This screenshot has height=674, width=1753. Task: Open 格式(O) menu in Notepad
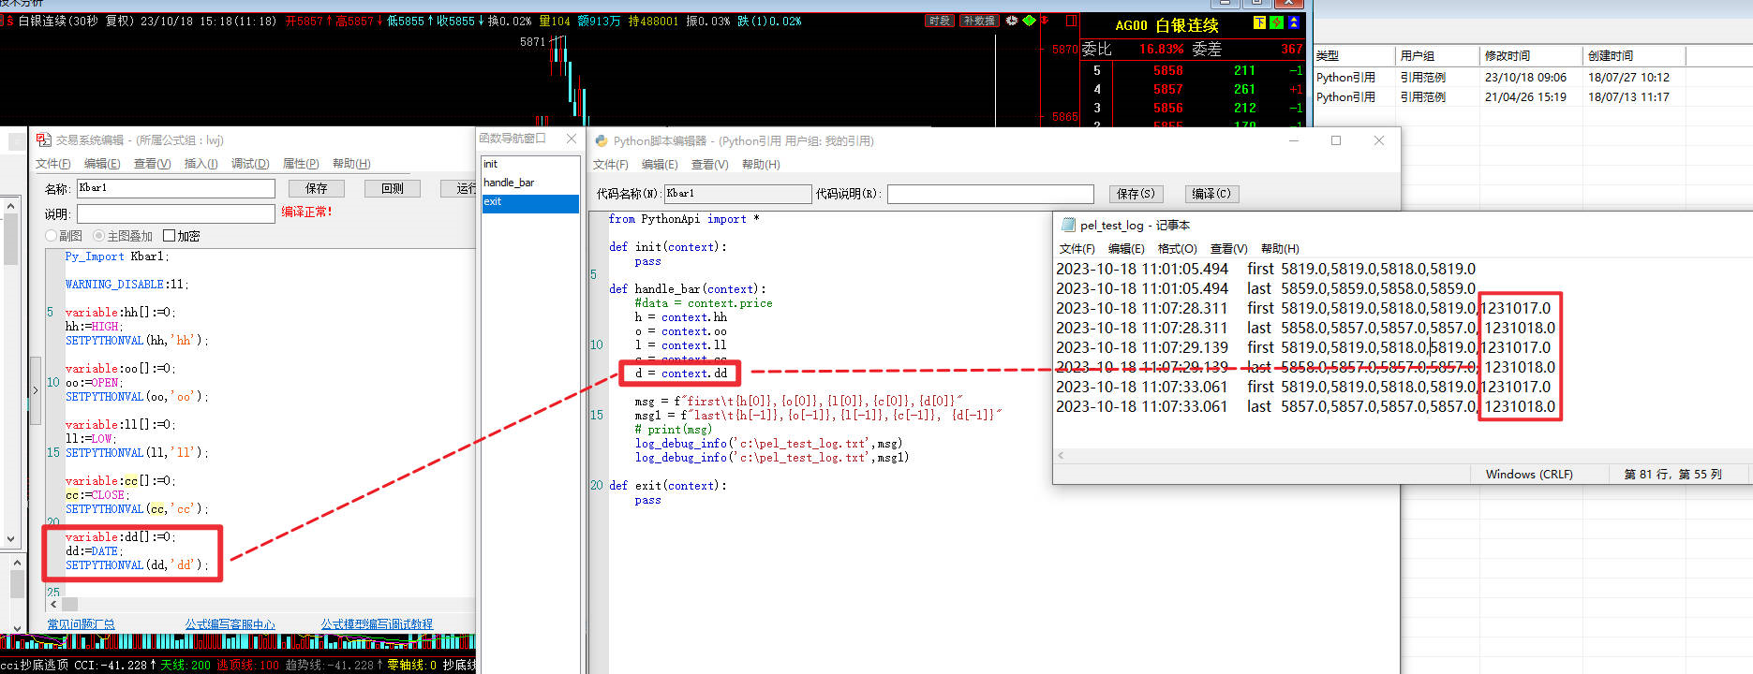pyautogui.click(x=1178, y=249)
